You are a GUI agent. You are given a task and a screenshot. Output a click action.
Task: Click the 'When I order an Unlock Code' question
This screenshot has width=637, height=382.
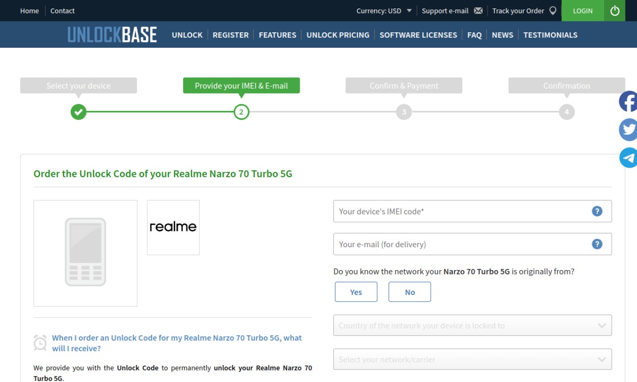tap(177, 343)
